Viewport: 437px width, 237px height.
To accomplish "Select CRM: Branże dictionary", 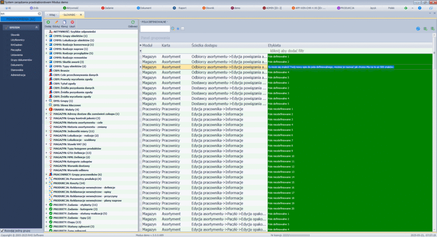I will 61,71.
